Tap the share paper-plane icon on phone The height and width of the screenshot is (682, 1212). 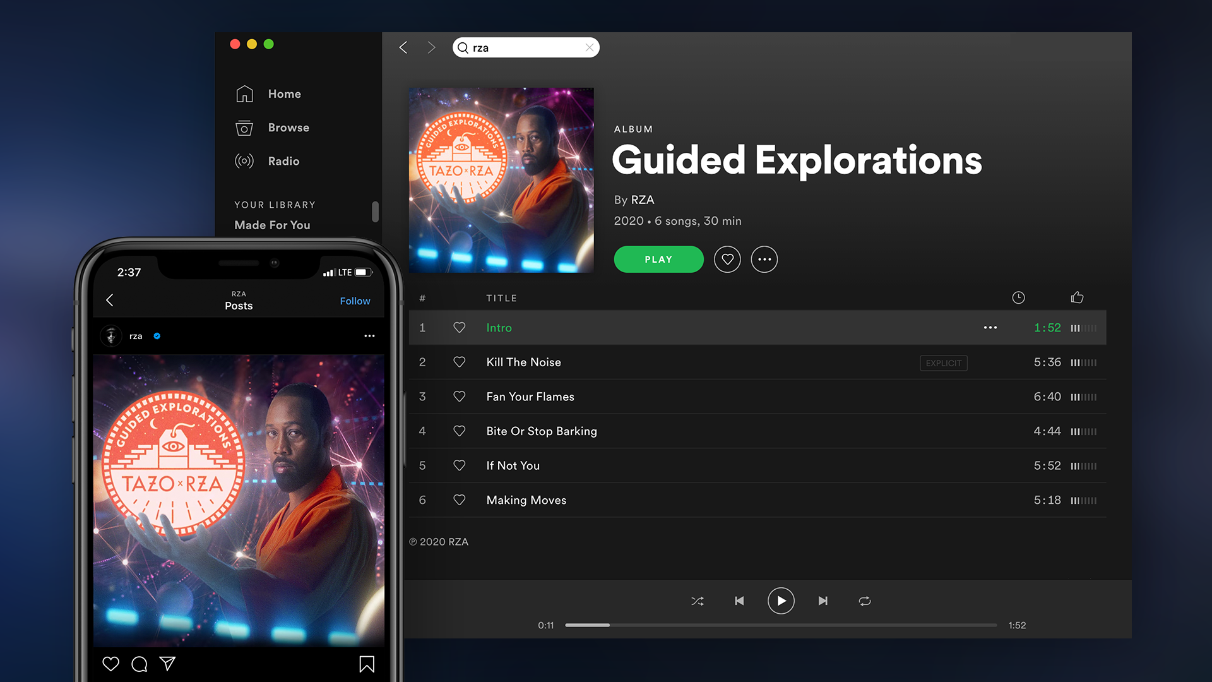tap(167, 664)
